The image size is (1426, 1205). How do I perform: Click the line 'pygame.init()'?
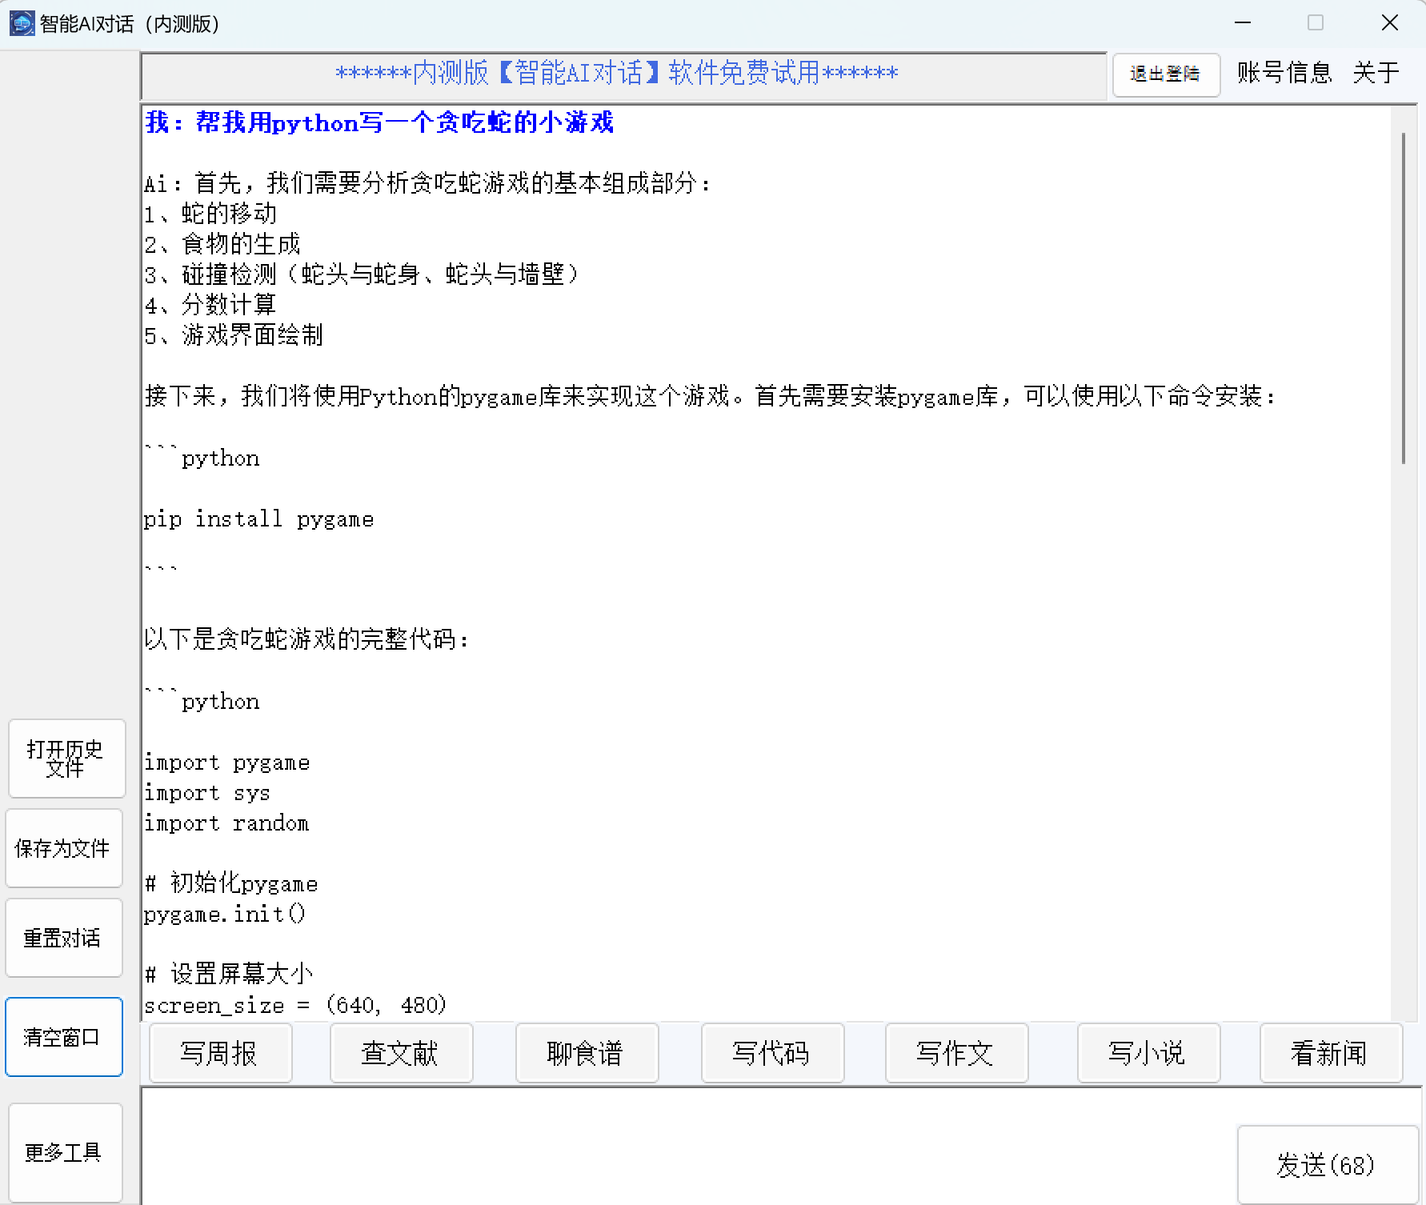pos(225,915)
